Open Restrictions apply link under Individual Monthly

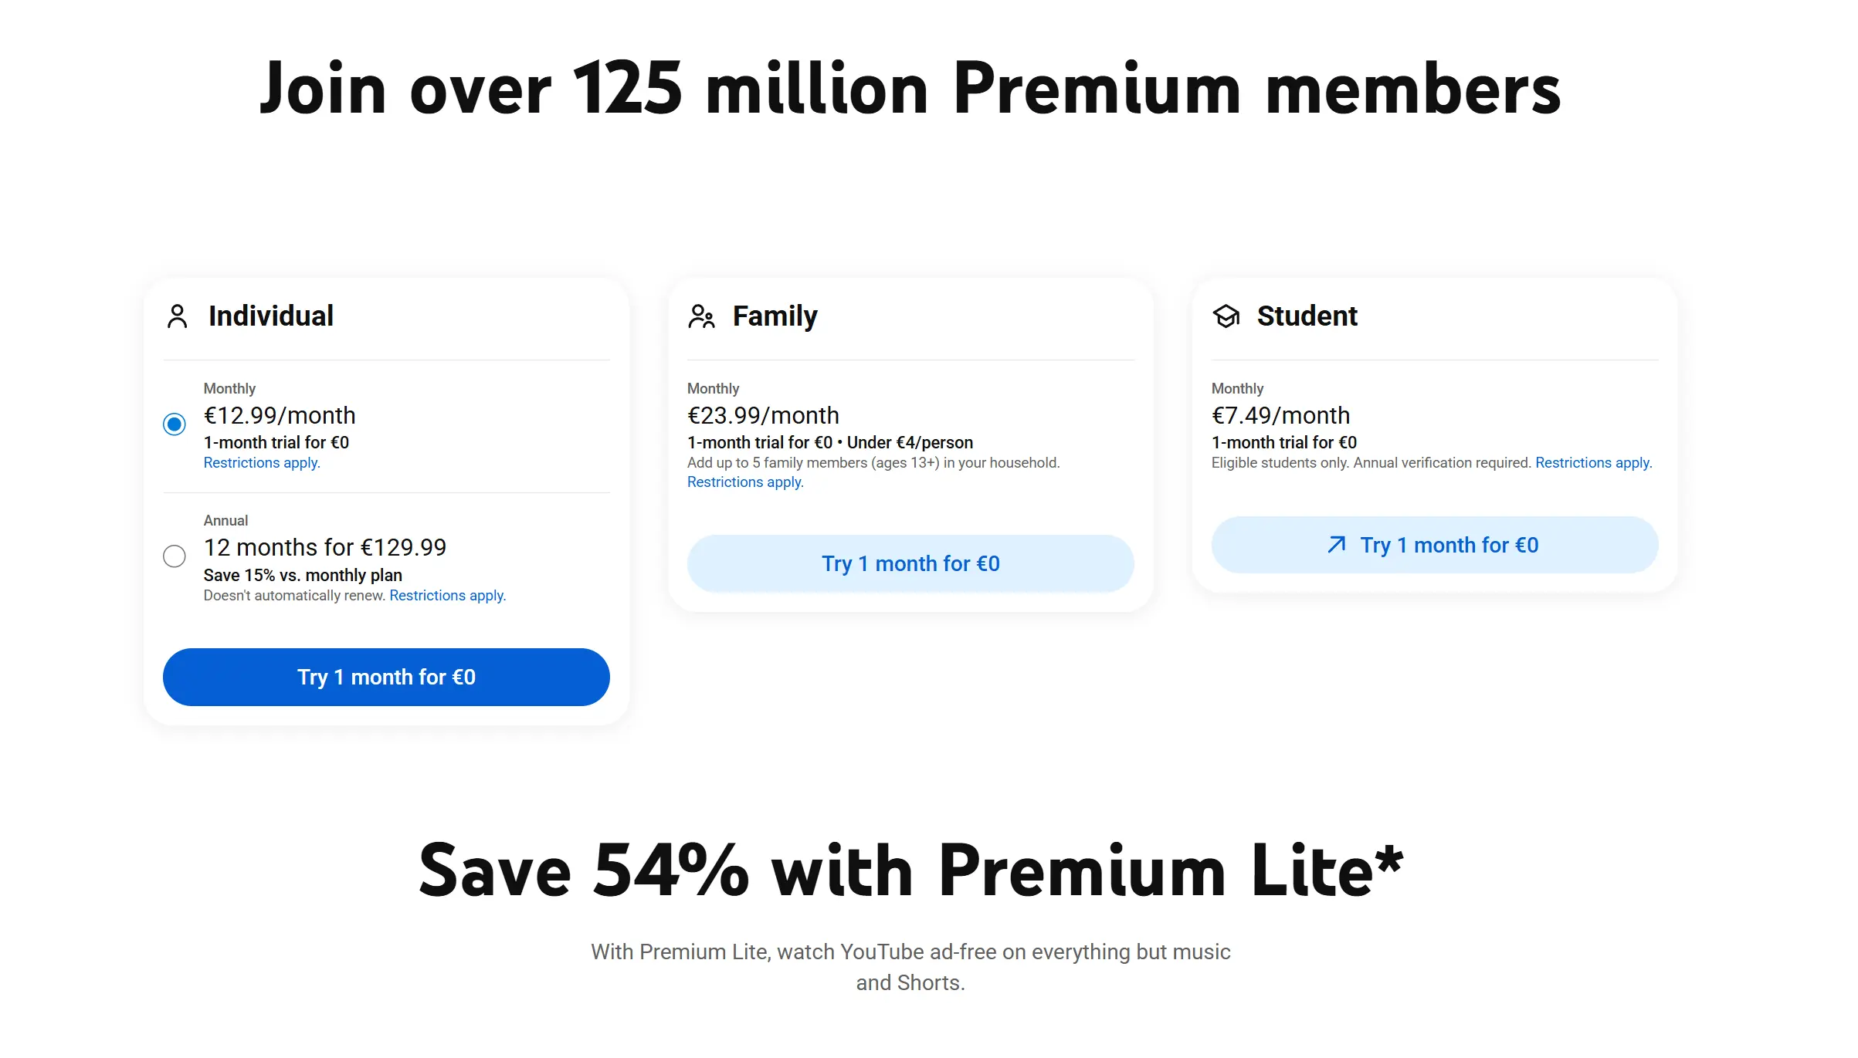262,463
